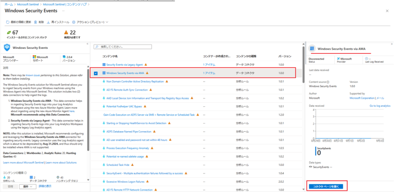411x192 pixels.
Task: Sort by コンテナーが作成され... column header
Action: 217,56
